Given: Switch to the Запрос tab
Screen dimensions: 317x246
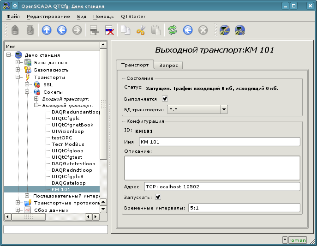Looking at the screenshot, I should pyautogui.click(x=168, y=66).
